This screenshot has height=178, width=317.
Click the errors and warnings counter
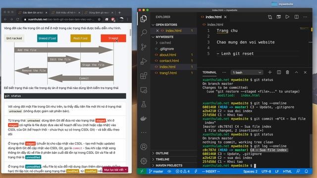pos(183,172)
